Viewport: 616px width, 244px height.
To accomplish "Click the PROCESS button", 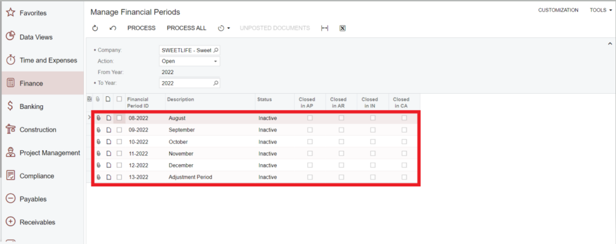I will coord(141,28).
